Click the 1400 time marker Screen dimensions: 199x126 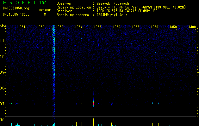tap(192, 27)
